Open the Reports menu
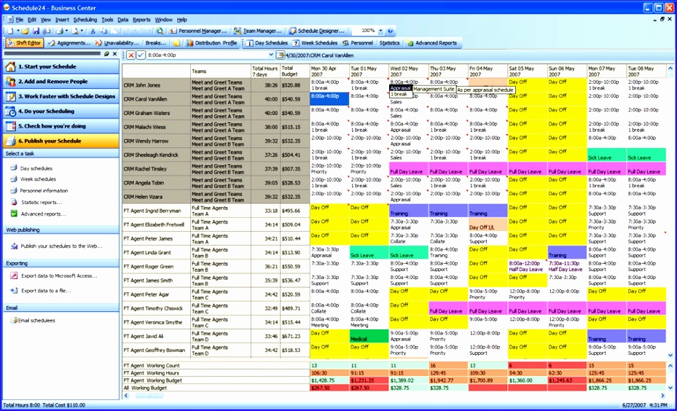The height and width of the screenshot is (411, 677). [141, 20]
